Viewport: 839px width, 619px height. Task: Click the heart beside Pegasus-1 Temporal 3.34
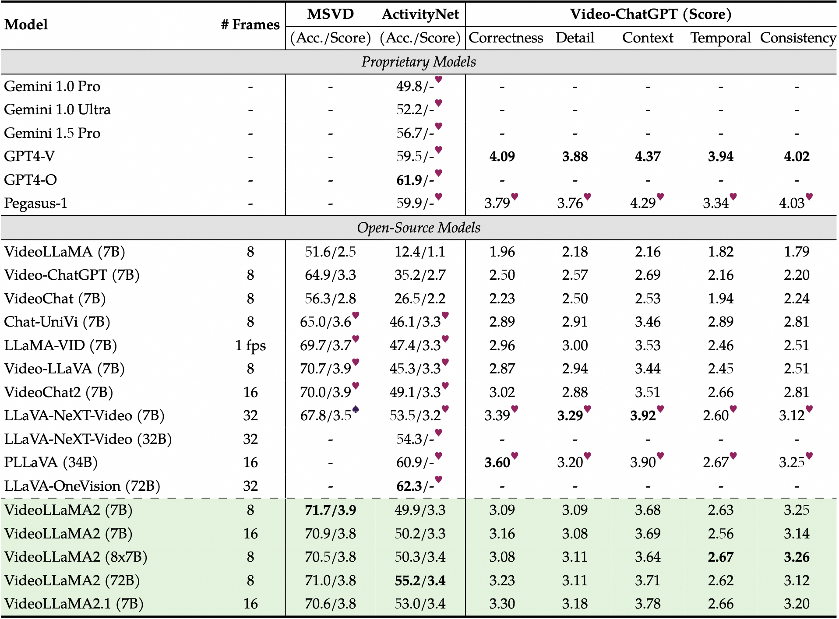(x=733, y=197)
